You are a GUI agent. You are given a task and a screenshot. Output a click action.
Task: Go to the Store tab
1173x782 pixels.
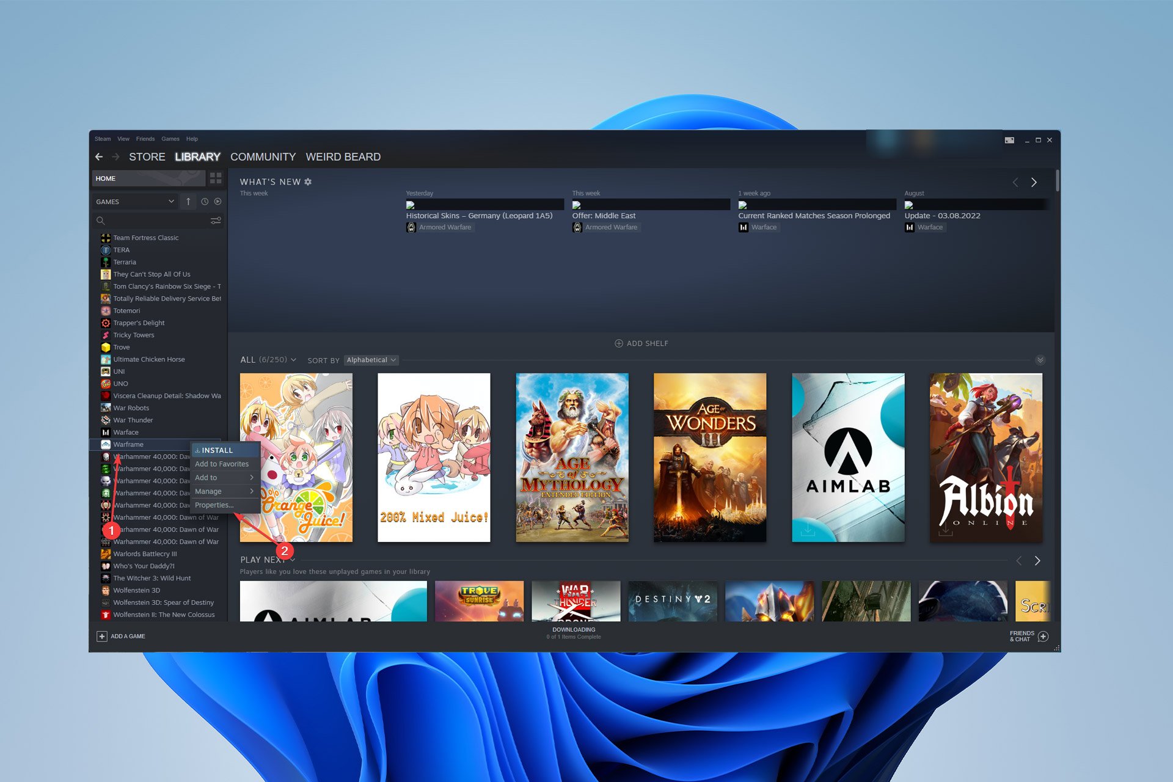tap(147, 157)
